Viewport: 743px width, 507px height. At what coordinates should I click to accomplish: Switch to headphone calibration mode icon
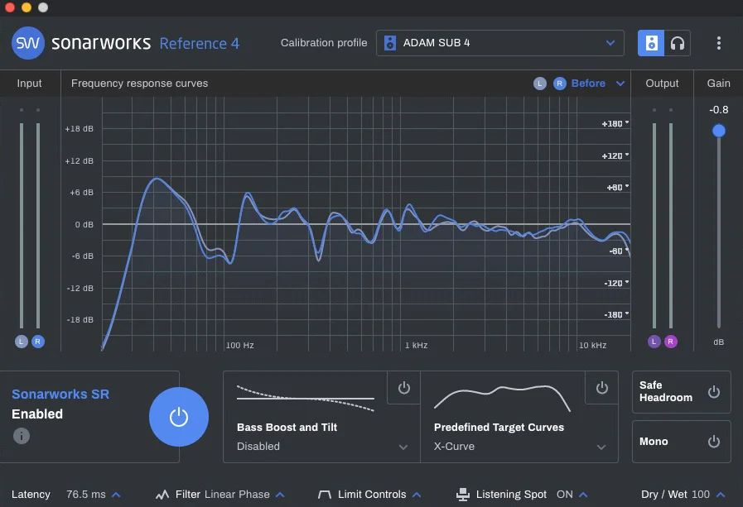pyautogui.click(x=677, y=43)
